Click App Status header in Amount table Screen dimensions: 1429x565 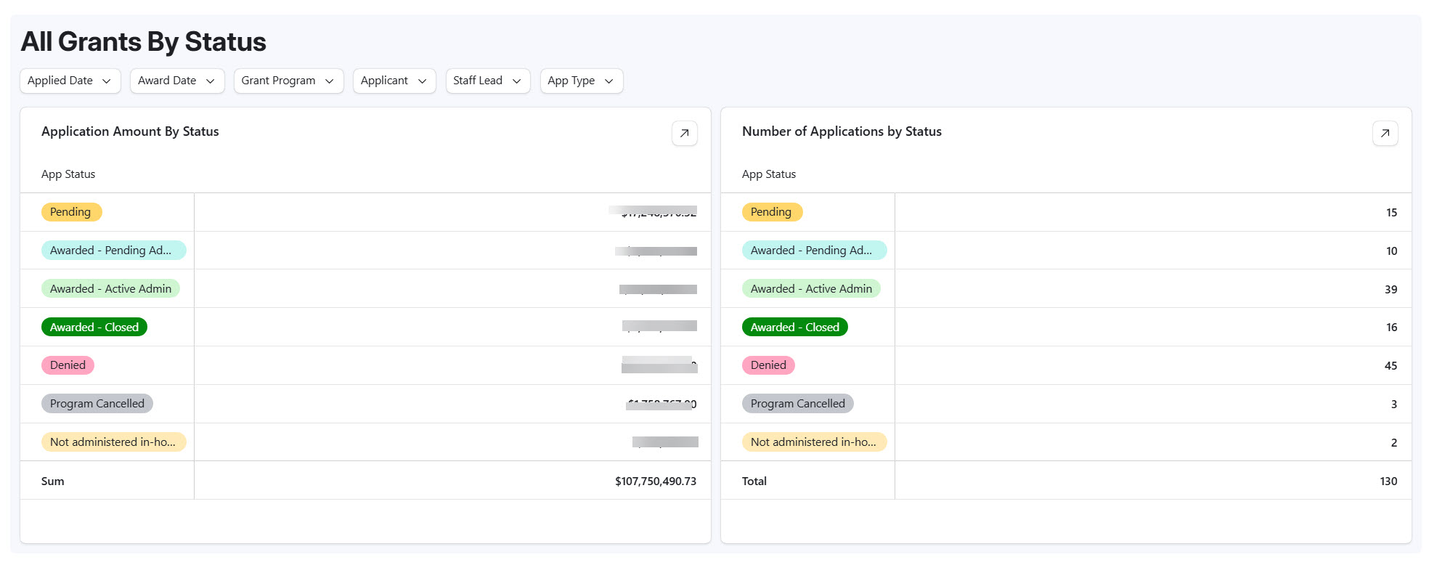click(68, 174)
